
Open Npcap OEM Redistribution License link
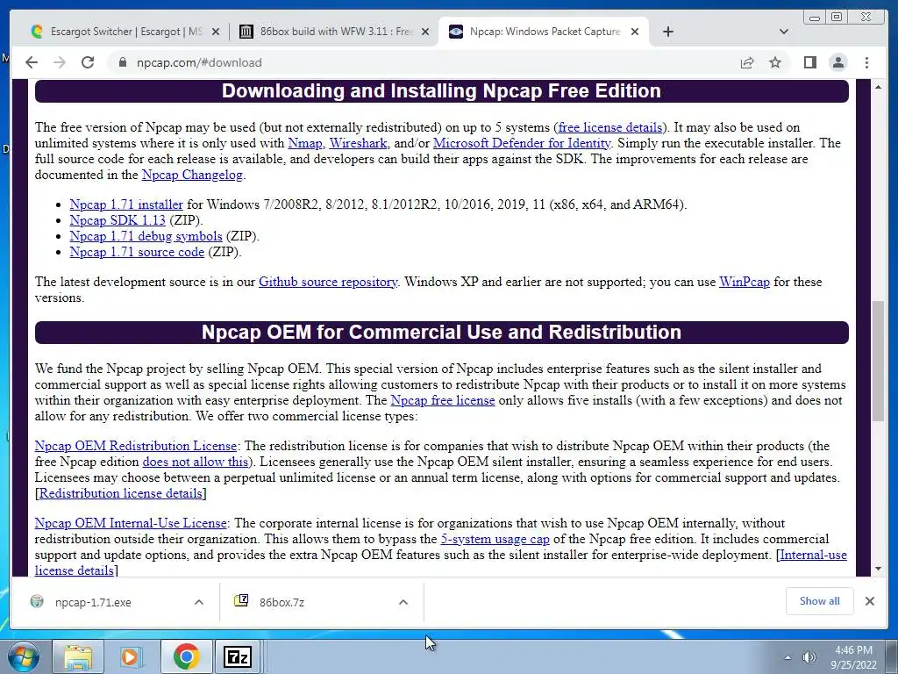[136, 446]
